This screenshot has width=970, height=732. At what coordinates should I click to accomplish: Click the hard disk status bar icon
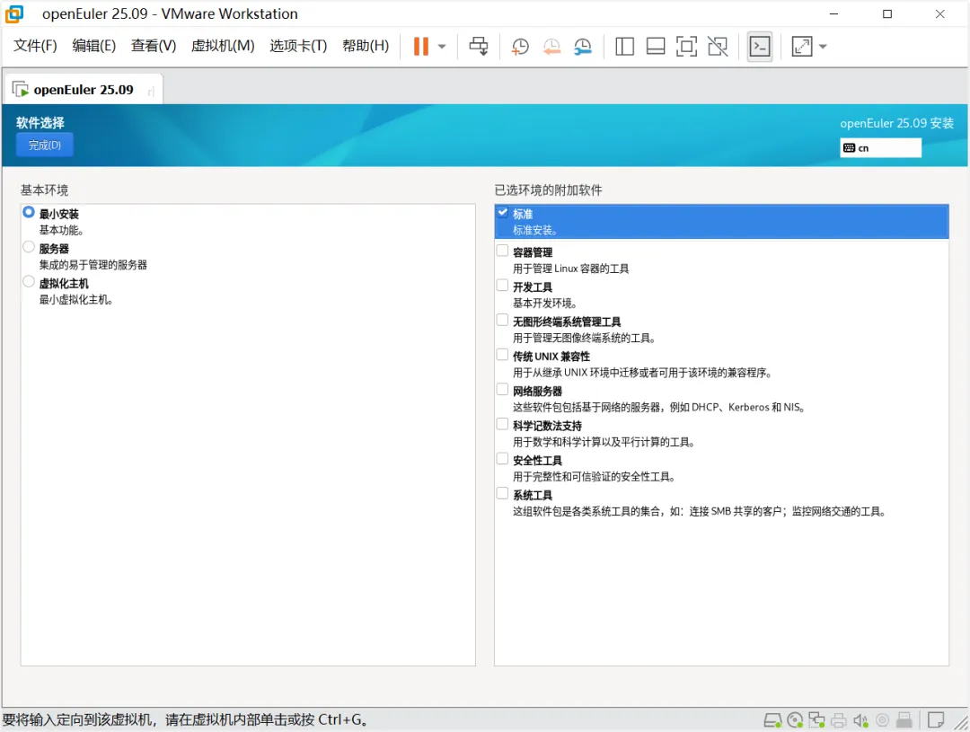772,720
